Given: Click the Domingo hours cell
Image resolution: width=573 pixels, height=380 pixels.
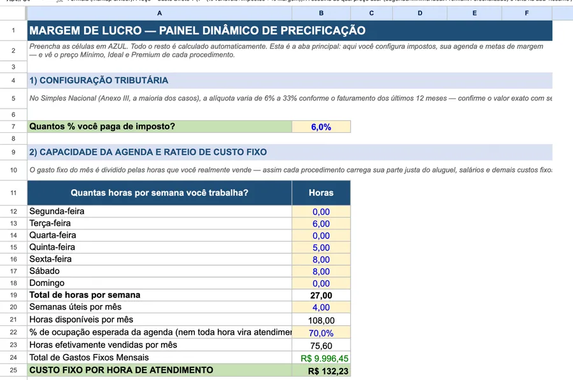Looking at the screenshot, I should pos(321,283).
